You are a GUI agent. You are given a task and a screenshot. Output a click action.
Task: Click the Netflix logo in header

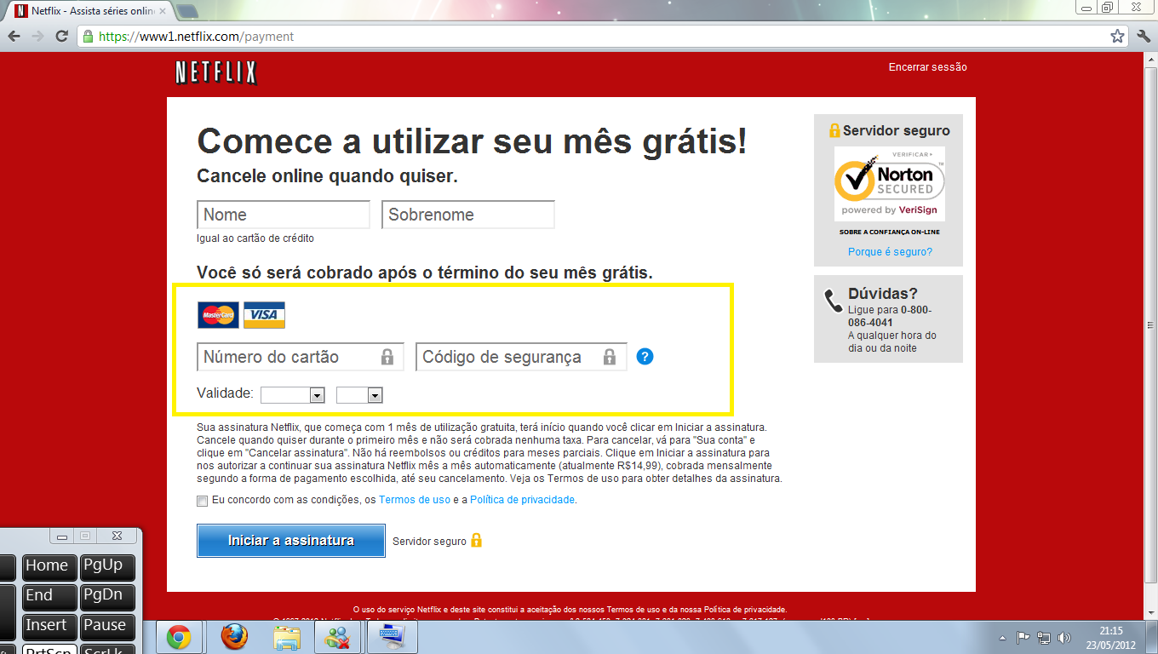coord(215,73)
